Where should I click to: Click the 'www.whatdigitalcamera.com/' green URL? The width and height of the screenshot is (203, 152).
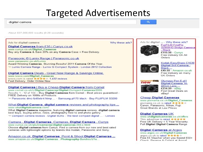[28, 108]
